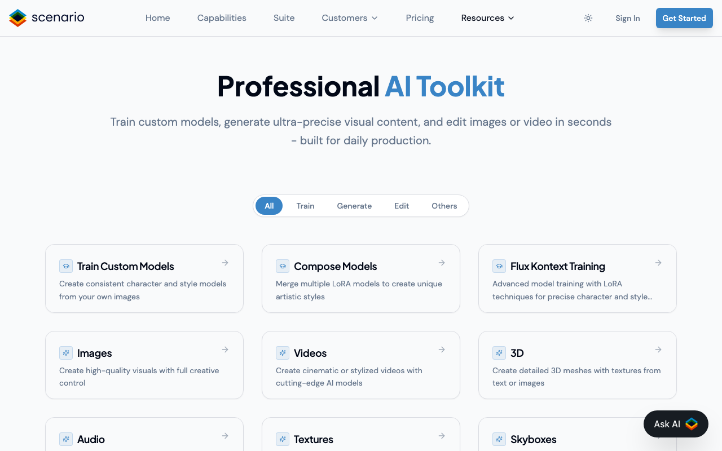Click the Compose Models card icon
Image resolution: width=722 pixels, height=451 pixels.
pyautogui.click(x=283, y=266)
